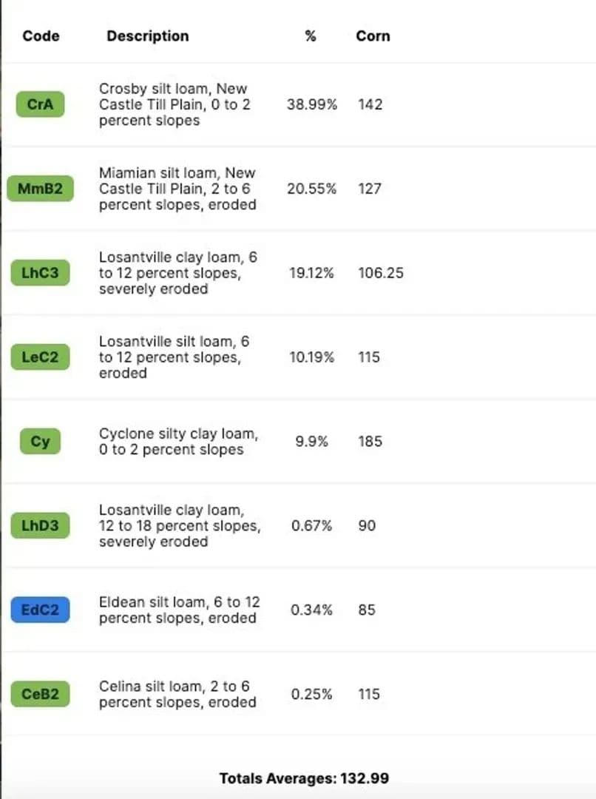
Task: Select the LeC2 soil code badge
Action: [x=40, y=357]
